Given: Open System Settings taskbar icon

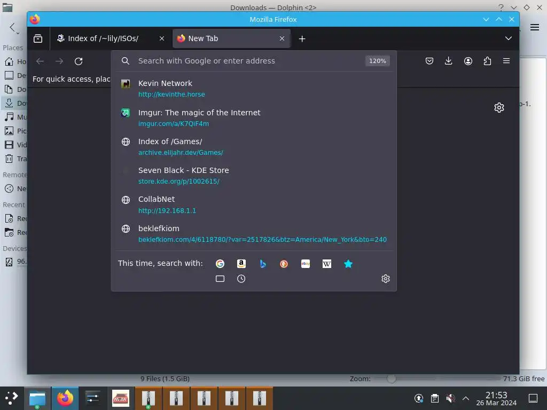Looking at the screenshot, I should click(x=93, y=398).
